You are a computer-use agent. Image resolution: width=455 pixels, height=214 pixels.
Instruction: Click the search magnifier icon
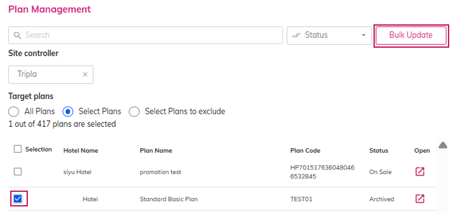tap(18, 35)
